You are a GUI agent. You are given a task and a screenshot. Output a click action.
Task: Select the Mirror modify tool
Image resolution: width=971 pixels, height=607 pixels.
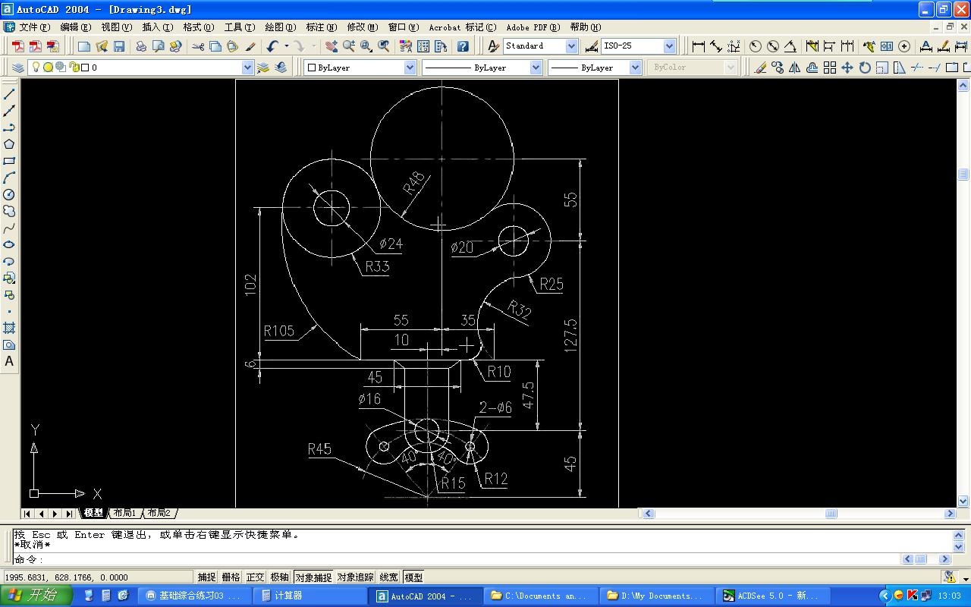coord(795,68)
